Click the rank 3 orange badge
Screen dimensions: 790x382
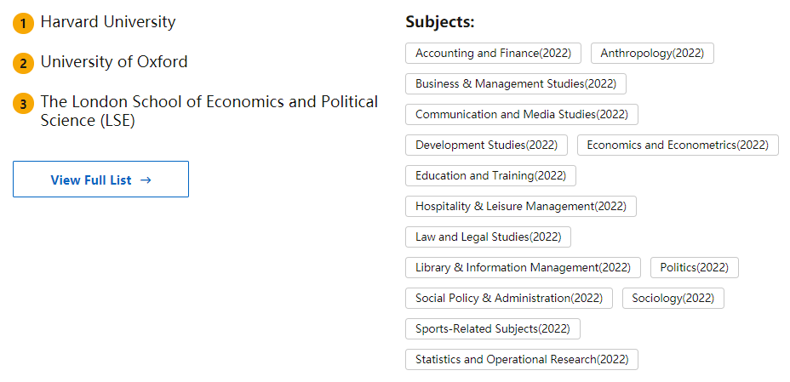(23, 104)
